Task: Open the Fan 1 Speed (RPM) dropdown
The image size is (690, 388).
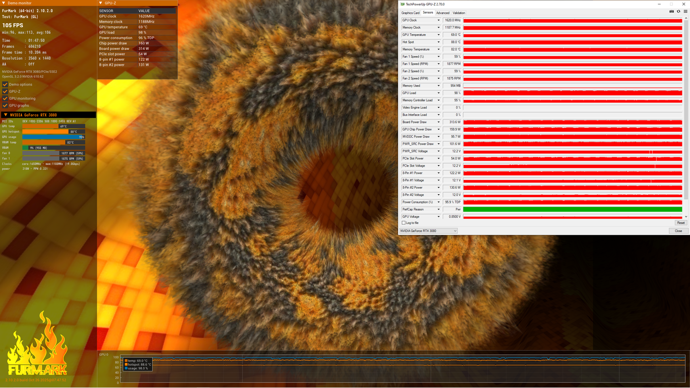Action: (438, 64)
